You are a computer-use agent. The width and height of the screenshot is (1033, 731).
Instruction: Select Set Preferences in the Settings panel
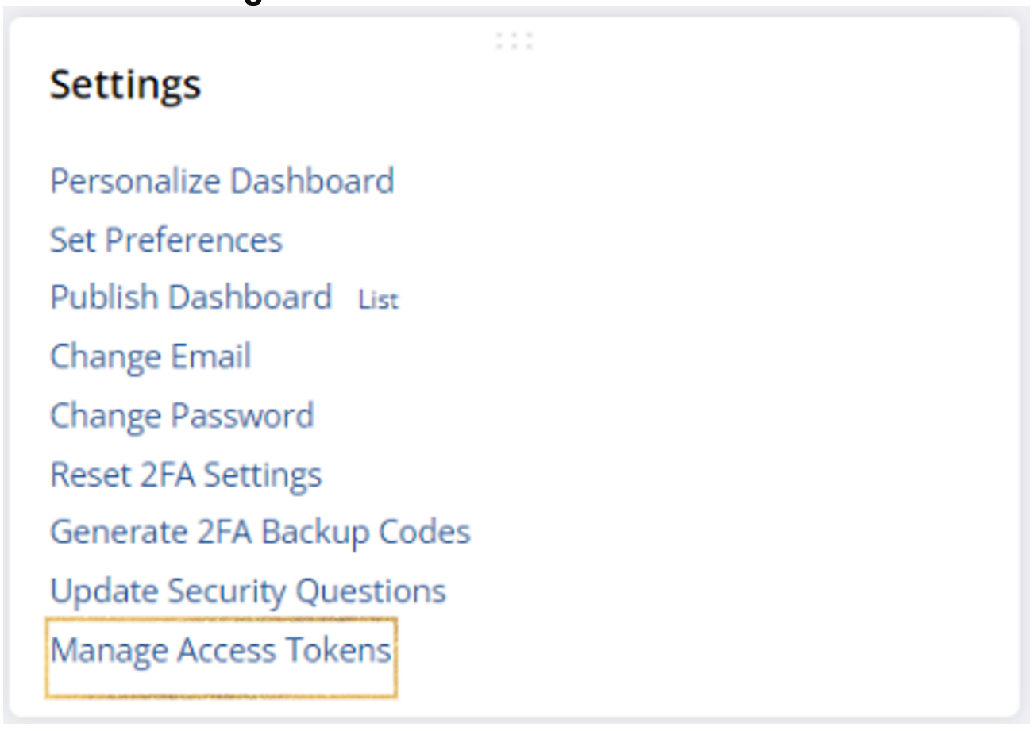coord(166,240)
